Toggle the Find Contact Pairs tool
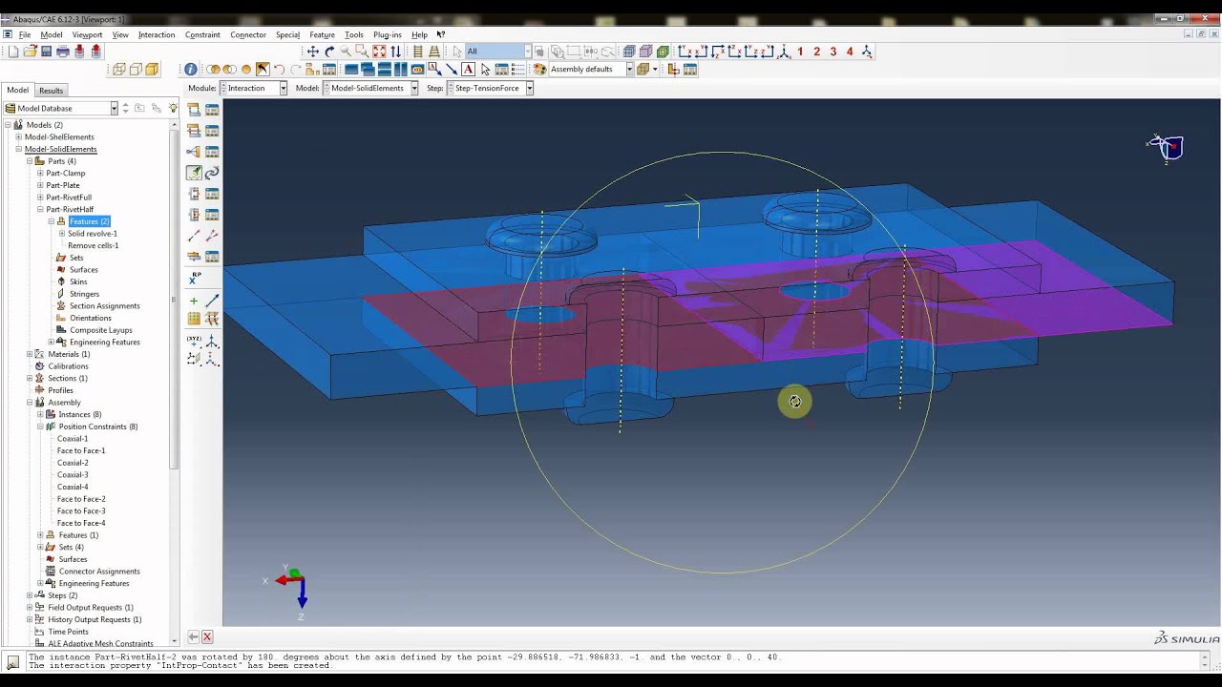 pyautogui.click(x=195, y=173)
